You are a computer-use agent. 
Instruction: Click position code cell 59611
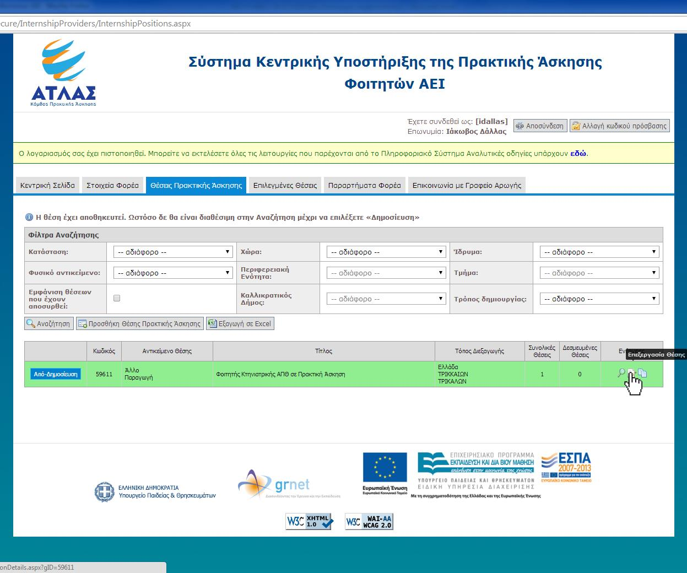[104, 374]
